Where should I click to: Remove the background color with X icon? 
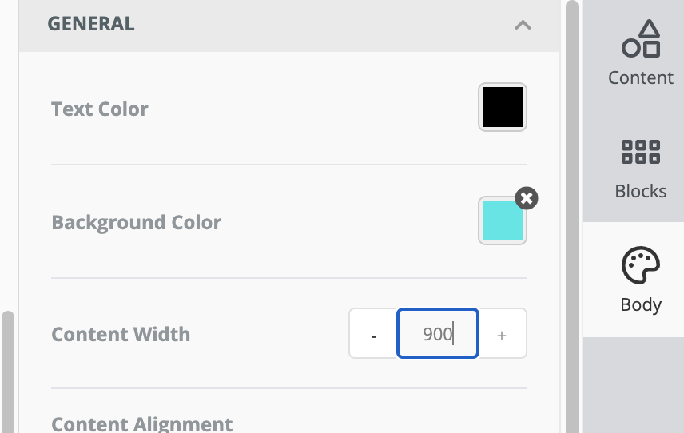point(527,198)
